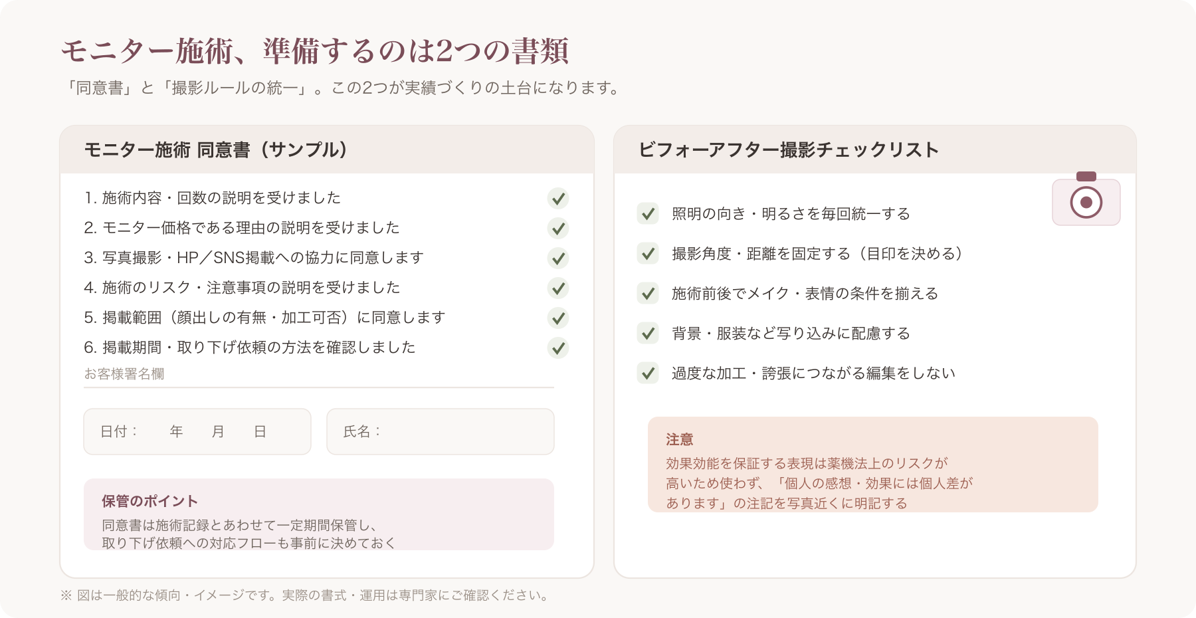Viewport: 1196px width, 618px height.
Task: Toggle checkmark for 施術内容・回数の説明を受けました
Action: tap(558, 198)
